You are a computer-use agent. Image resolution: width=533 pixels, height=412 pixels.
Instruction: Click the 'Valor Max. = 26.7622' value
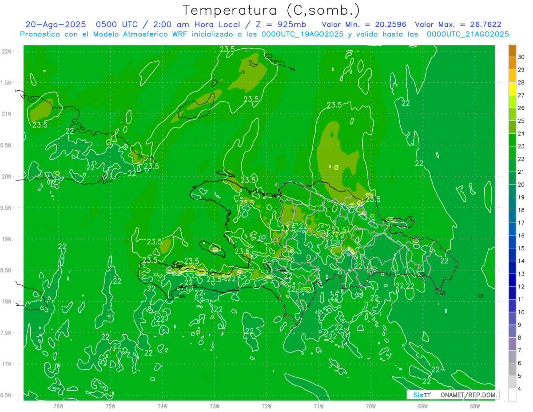458,25
